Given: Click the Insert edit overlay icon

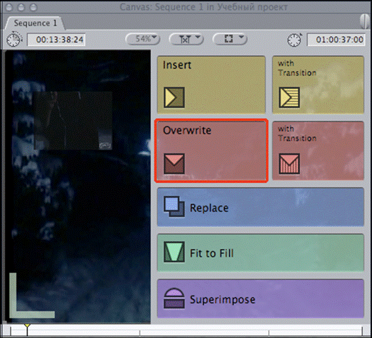Looking at the screenshot, I should [174, 97].
